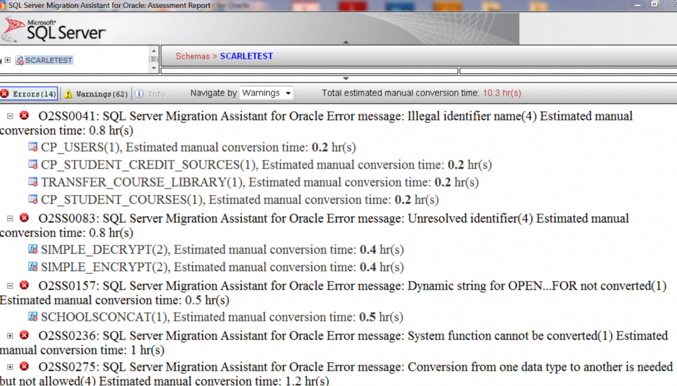
Task: Click the up-arrow pane collapser below the header banner
Action: coord(346,42)
